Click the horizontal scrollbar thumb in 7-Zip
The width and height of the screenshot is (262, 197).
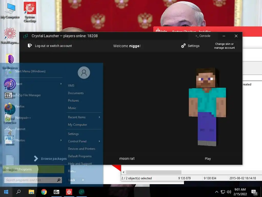pyautogui.click(x=154, y=172)
